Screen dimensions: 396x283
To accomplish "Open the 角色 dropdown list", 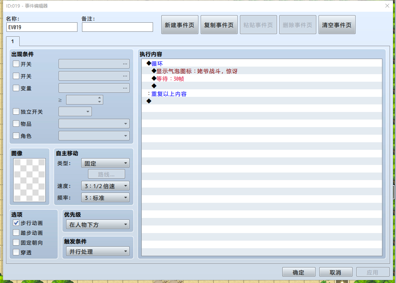I will click(94, 136).
